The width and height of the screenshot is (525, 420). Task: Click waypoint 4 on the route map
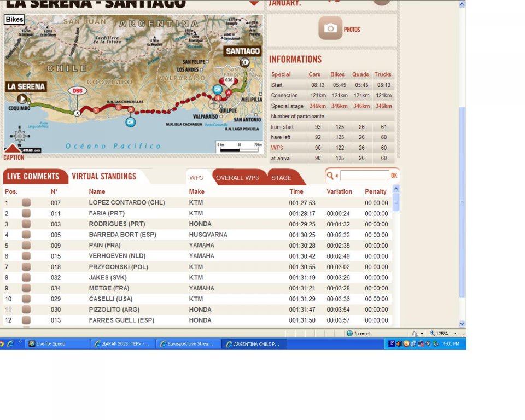(218, 98)
